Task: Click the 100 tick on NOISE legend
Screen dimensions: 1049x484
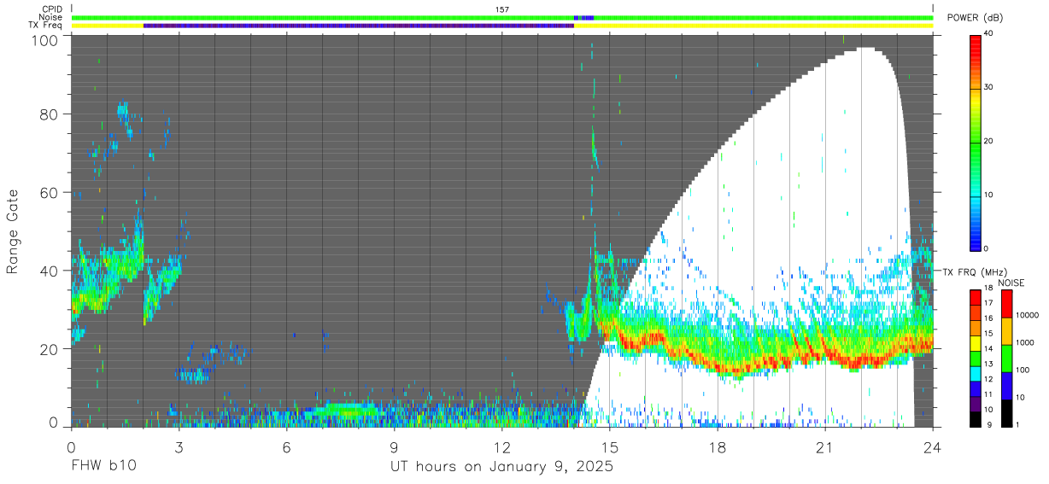Action: click(1023, 370)
